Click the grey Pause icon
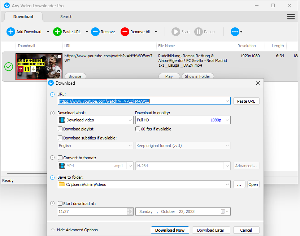The width and height of the screenshot is (300, 236). click(x=199, y=32)
